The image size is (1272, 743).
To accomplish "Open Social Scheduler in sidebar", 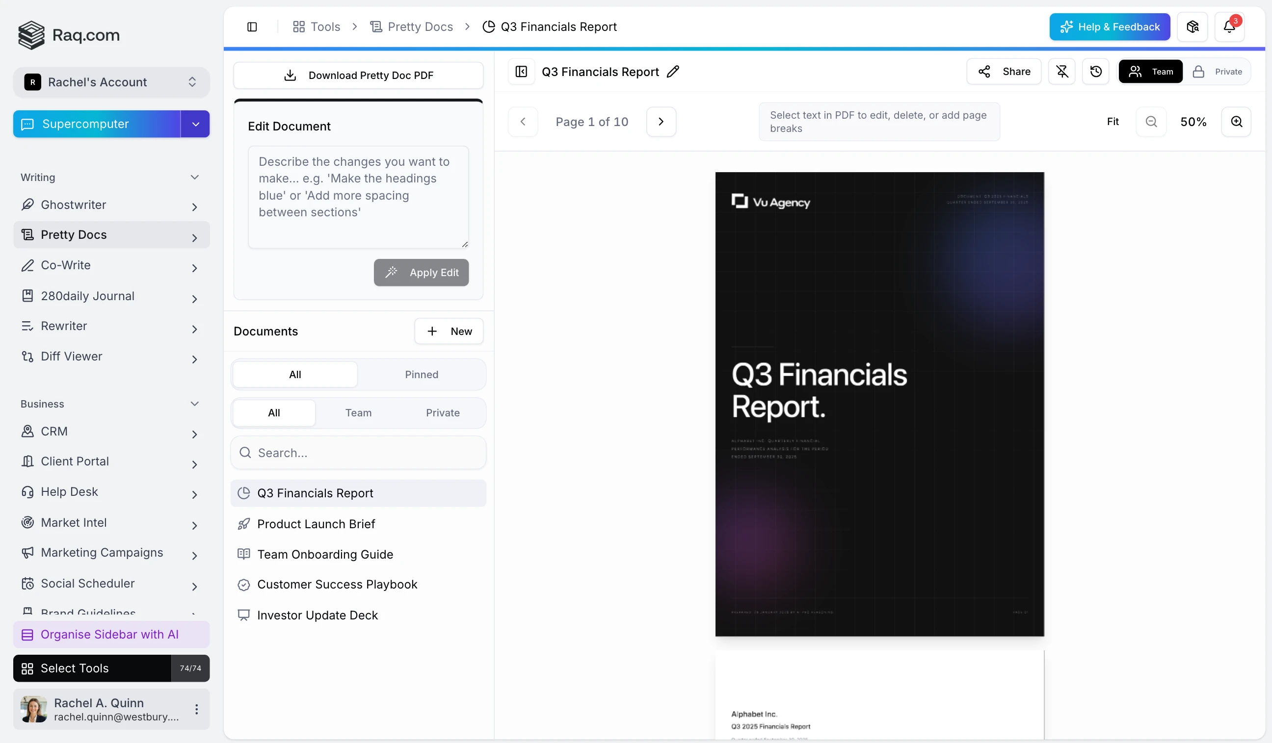I will pos(111,584).
